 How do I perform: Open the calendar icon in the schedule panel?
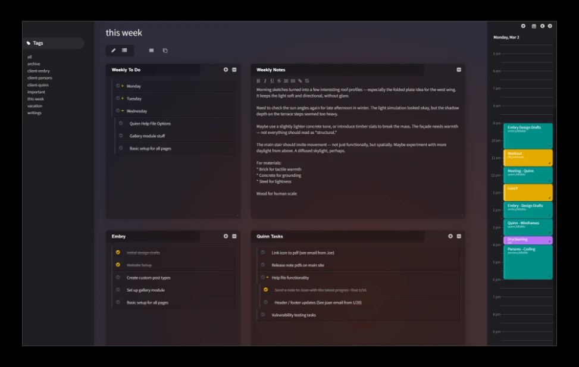coord(535,26)
